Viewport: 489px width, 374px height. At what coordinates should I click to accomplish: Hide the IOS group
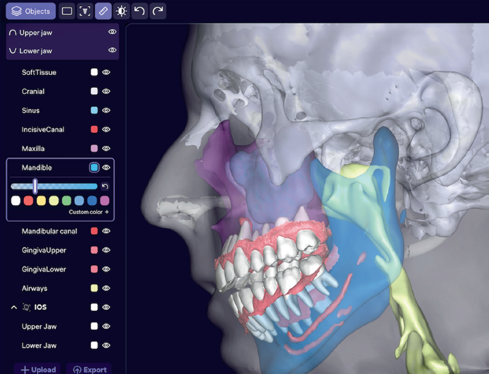[x=106, y=307]
